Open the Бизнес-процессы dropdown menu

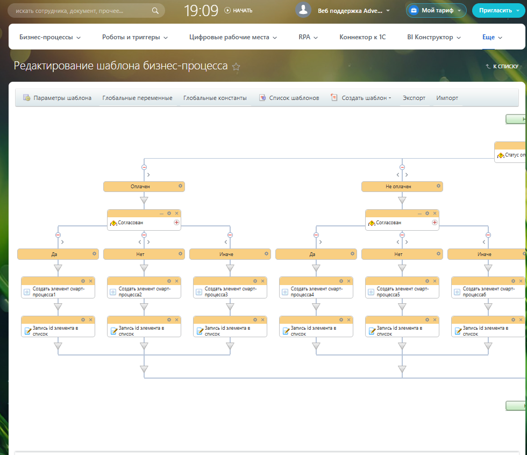(50, 37)
